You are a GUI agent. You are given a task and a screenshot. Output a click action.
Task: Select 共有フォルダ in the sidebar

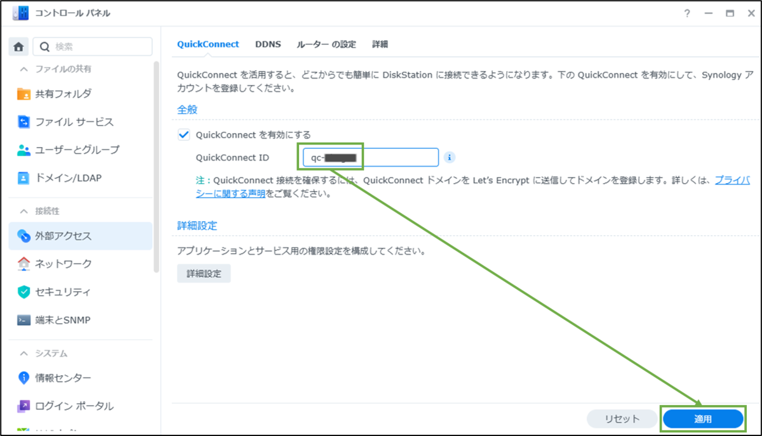coord(81,94)
